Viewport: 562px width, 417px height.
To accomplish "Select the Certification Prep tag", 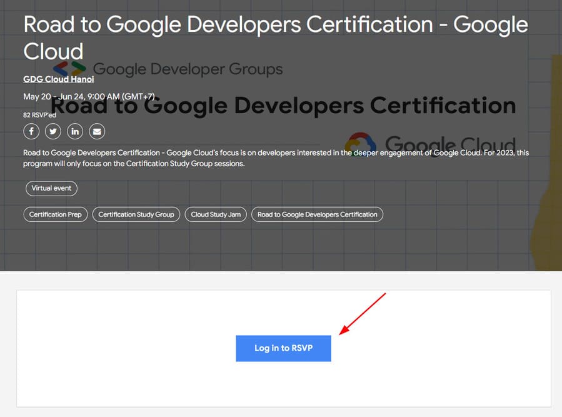I will [56, 214].
